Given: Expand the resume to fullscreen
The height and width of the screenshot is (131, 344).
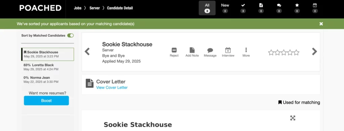Looking at the screenshot, I should (x=293, y=118).
